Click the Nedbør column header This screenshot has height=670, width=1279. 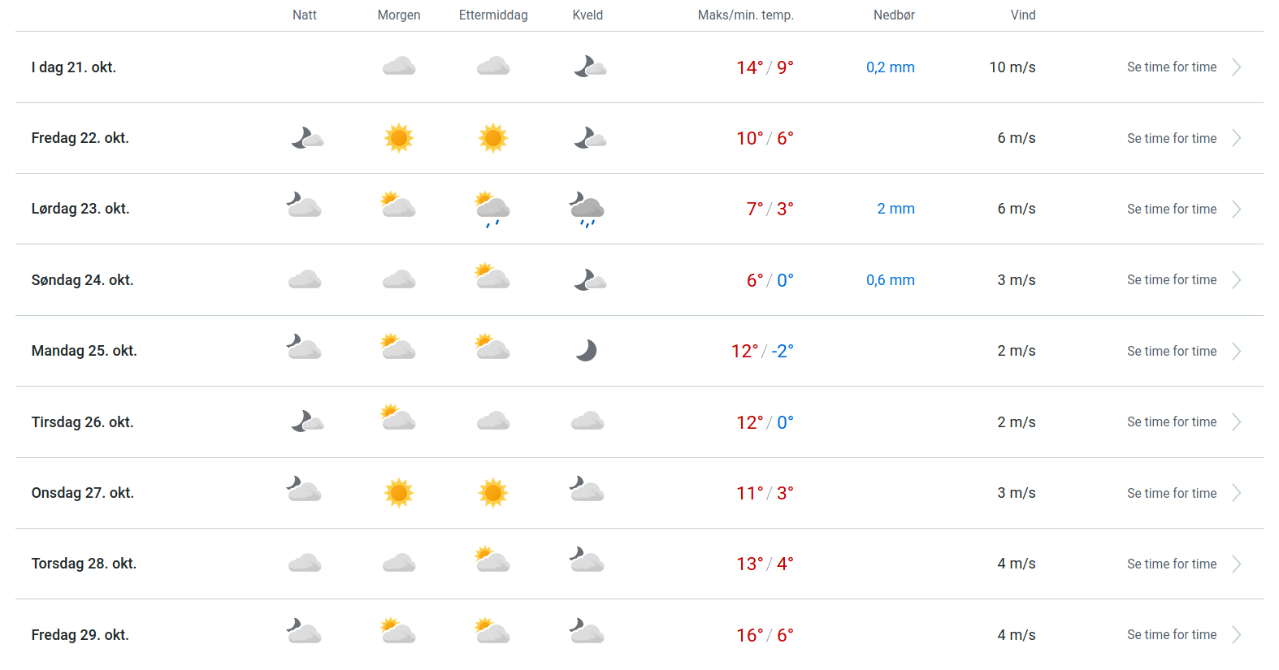(x=894, y=15)
